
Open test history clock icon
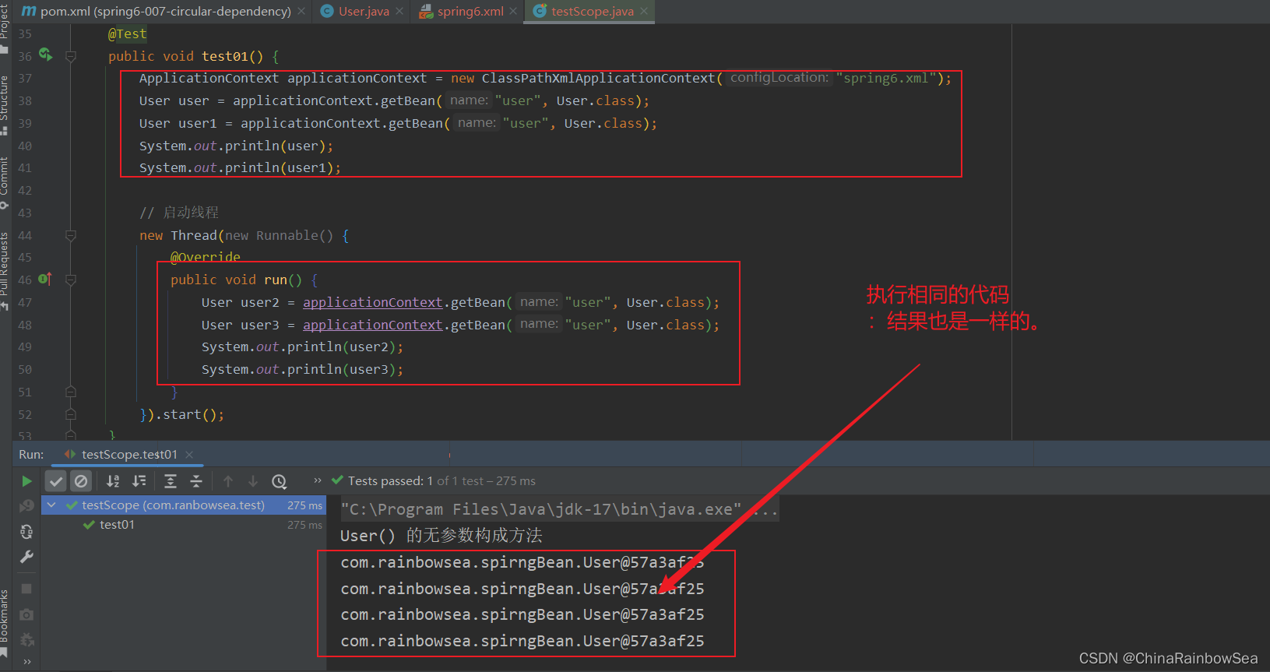[280, 481]
